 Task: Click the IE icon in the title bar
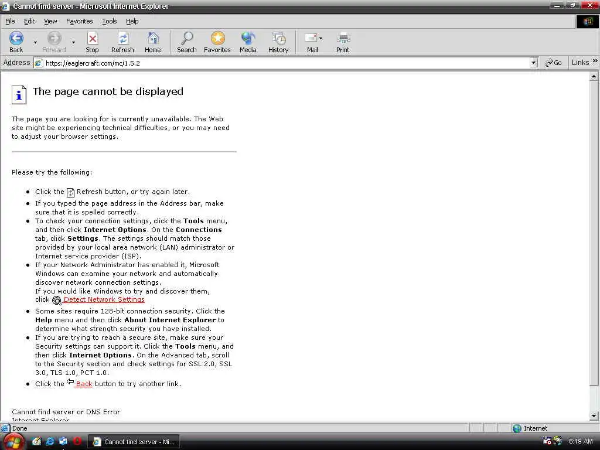pyautogui.click(x=5, y=6)
